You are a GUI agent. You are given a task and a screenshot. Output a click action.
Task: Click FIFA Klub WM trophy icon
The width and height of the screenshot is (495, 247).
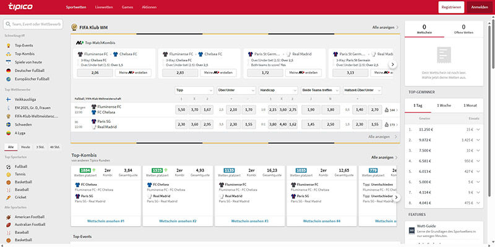(x=74, y=27)
